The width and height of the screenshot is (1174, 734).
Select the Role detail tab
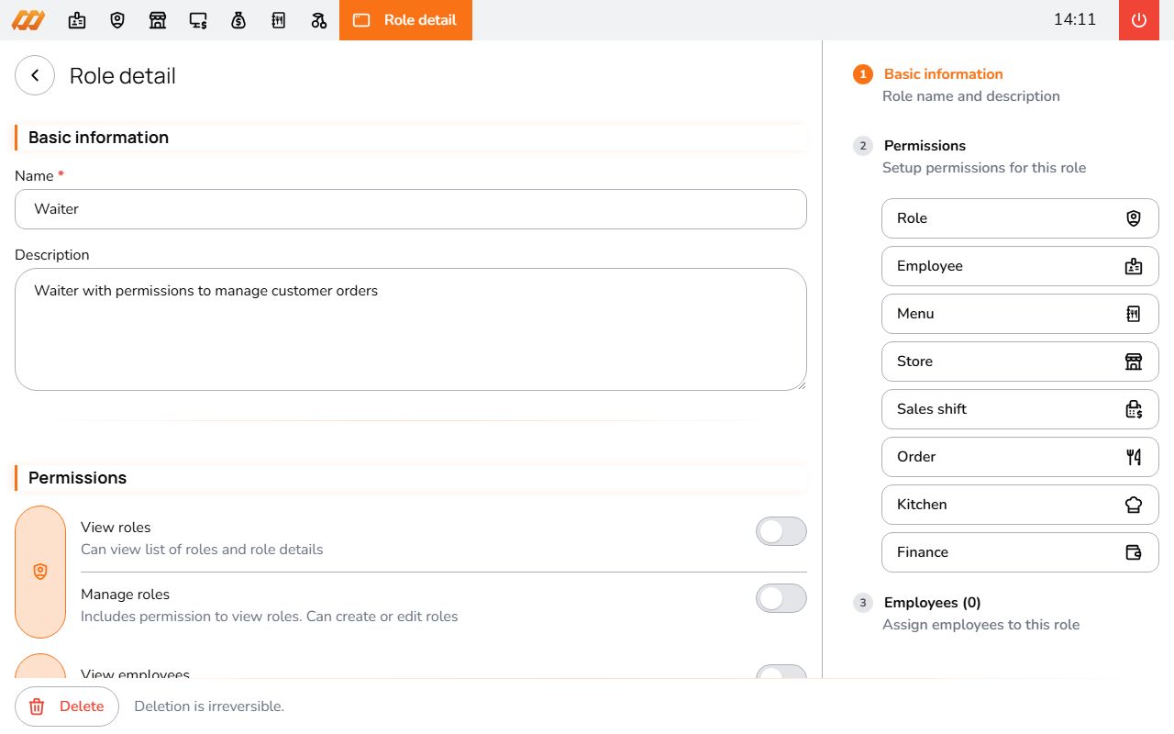405,20
